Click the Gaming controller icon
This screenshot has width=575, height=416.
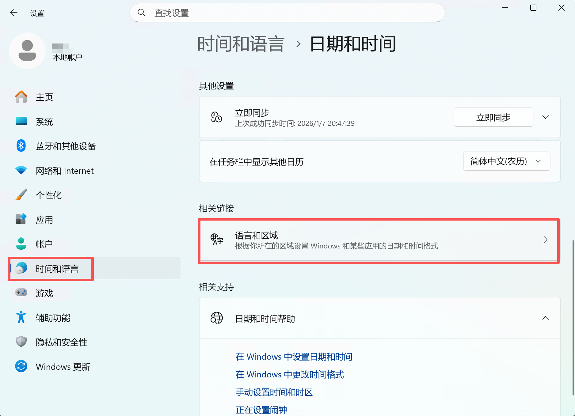(21, 293)
